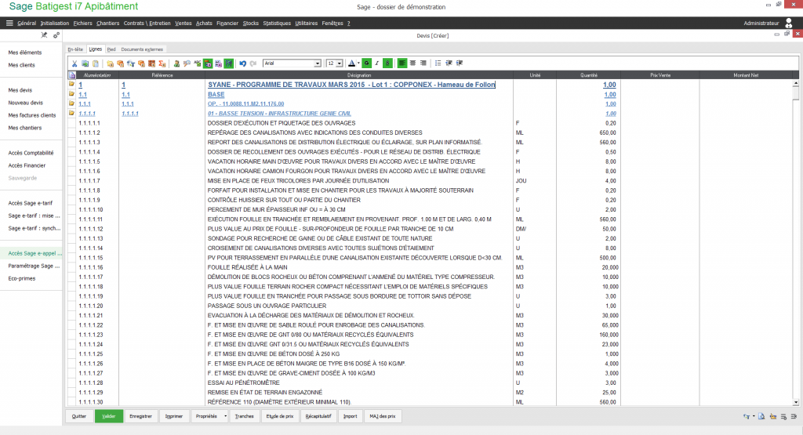Screen dimensions: 803x435
Task: Click the Enregistrer button
Action: [x=141, y=416]
